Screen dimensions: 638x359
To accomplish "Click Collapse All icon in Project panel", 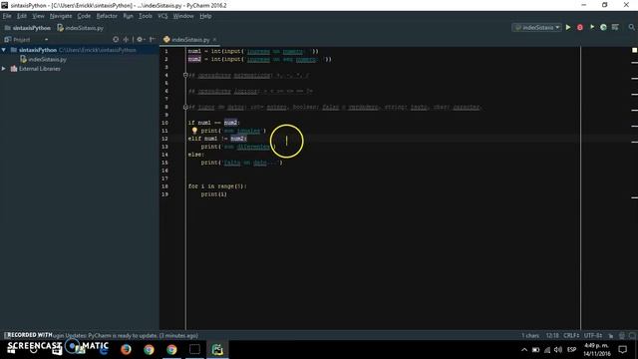I will coord(126,40).
